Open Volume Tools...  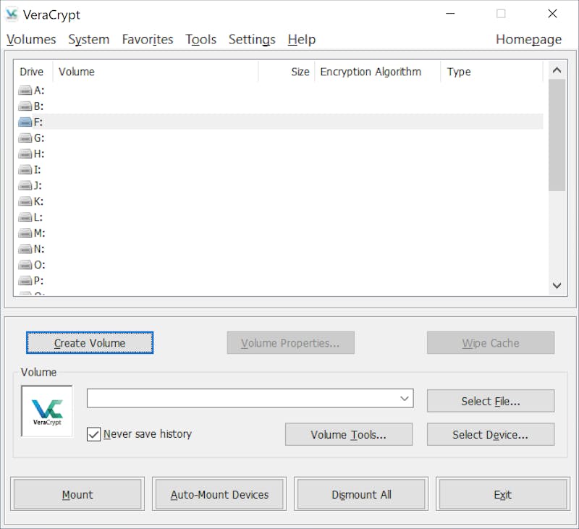[349, 434]
